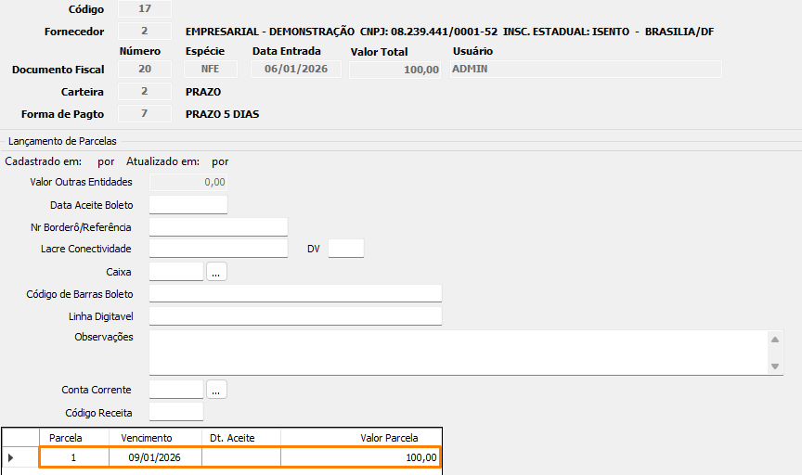Click the Fornecedor code field
Screen dimensions: 802x475
click(x=145, y=32)
